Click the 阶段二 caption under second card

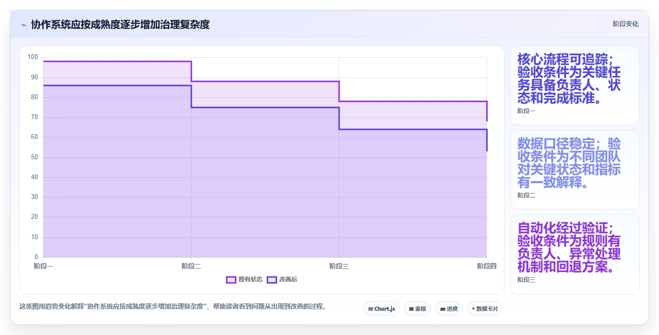pos(526,196)
